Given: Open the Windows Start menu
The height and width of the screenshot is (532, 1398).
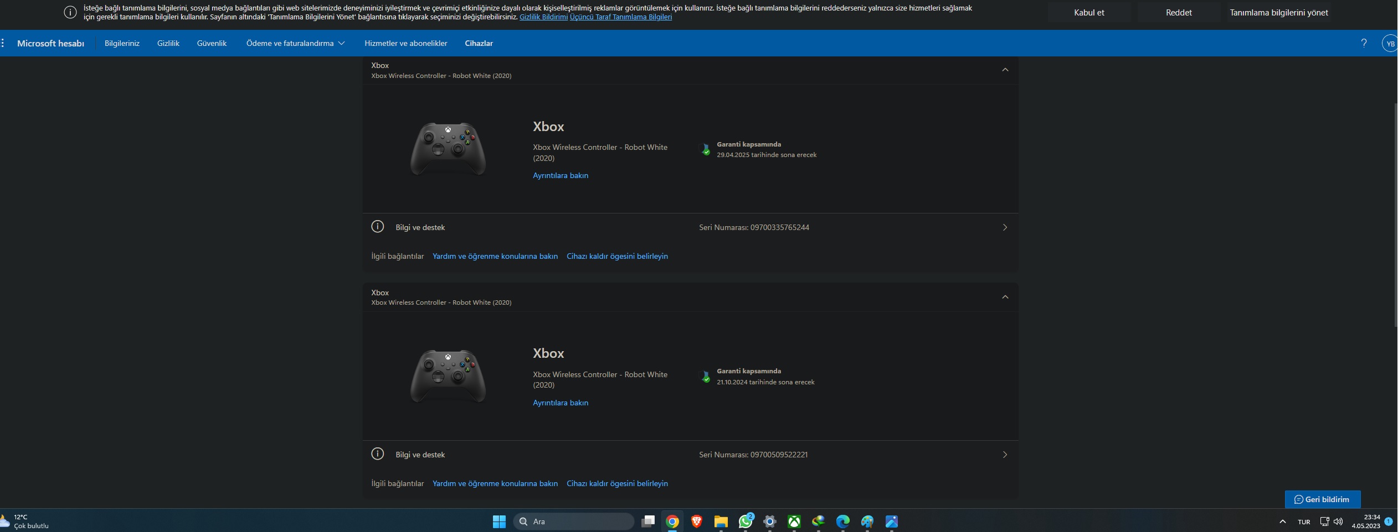Looking at the screenshot, I should coord(499,521).
